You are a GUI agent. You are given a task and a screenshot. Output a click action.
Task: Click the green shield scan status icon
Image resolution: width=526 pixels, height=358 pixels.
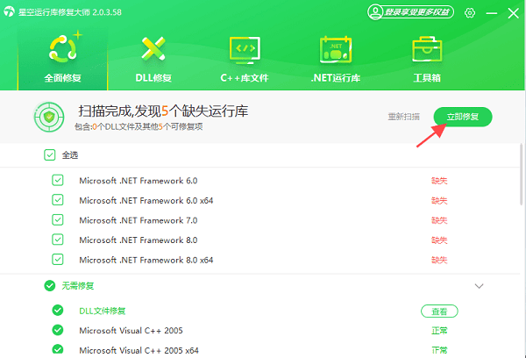(48, 117)
